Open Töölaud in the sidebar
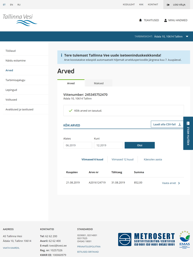Image resolution: width=193 pixels, height=257 pixels. coord(25,51)
